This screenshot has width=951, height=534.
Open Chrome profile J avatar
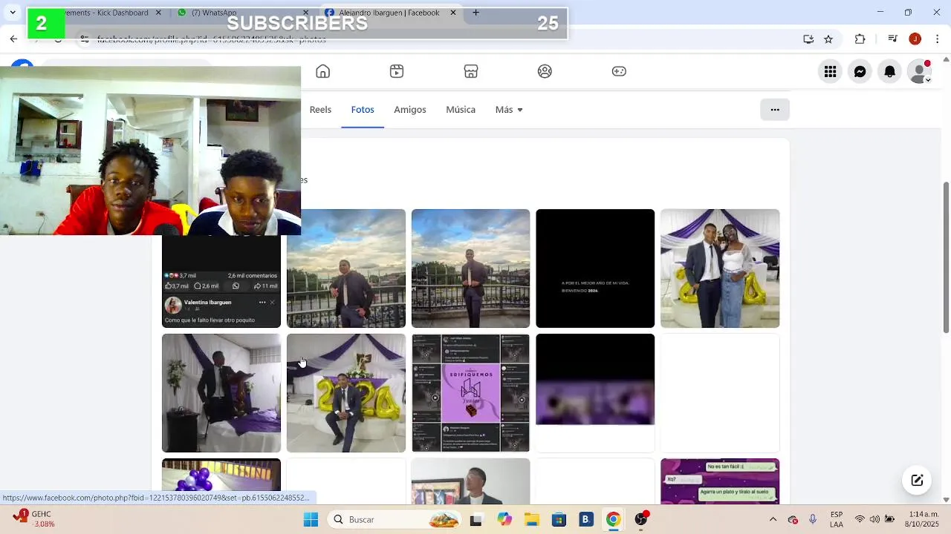pyautogui.click(x=915, y=39)
